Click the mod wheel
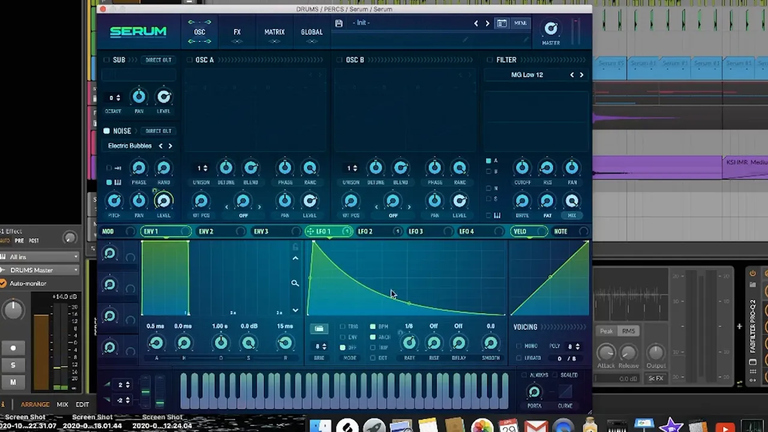The height and width of the screenshot is (432, 768). [x=160, y=393]
